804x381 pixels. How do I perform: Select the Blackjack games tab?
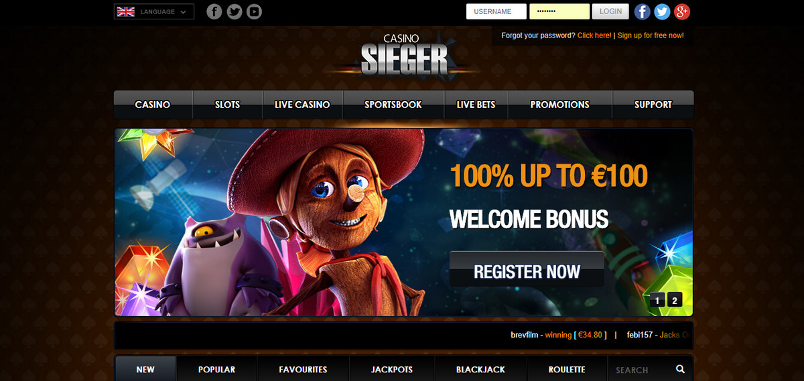point(480,370)
